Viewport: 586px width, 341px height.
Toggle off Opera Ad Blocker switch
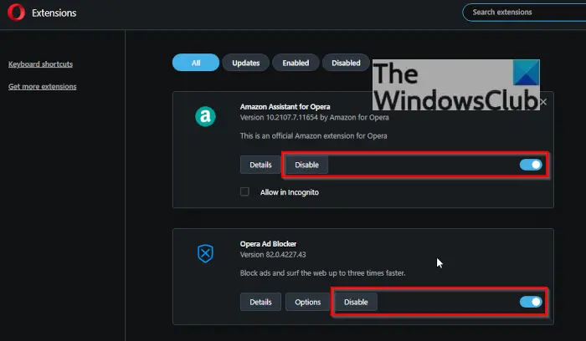[x=531, y=302]
